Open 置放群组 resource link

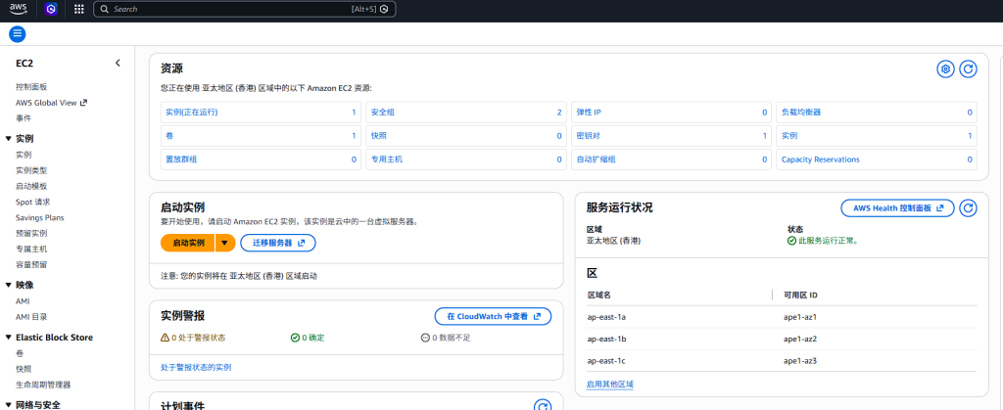(181, 159)
